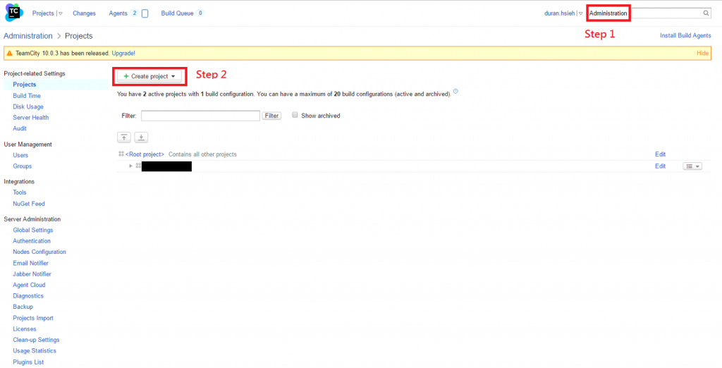The width and height of the screenshot is (722, 368).
Task: Open Backup page
Action: click(23, 307)
